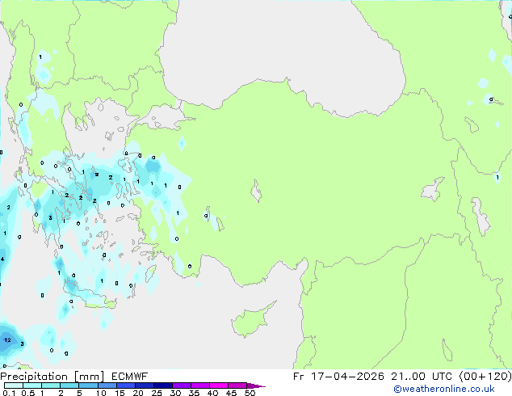Screen dimensions: 512x396
Task: Click the '[mm]' unit label
Action: click(89, 377)
